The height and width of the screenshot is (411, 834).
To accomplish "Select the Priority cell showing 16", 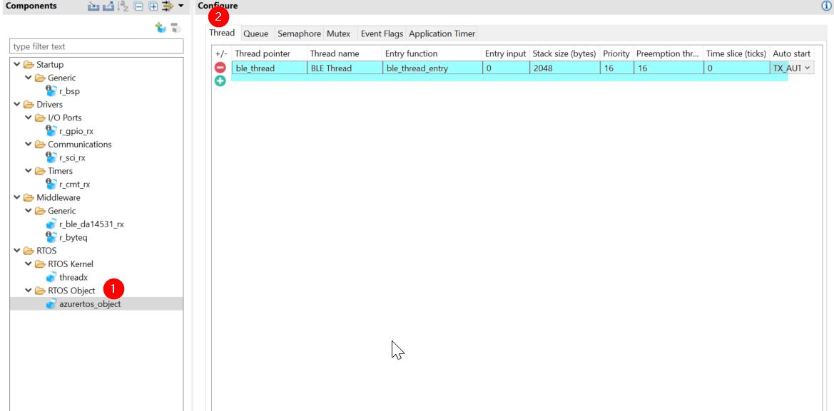I will (x=616, y=68).
